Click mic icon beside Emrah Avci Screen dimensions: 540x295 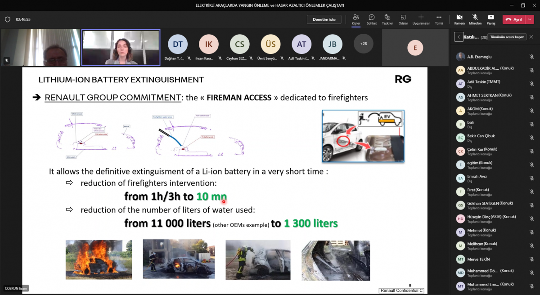coord(531,178)
